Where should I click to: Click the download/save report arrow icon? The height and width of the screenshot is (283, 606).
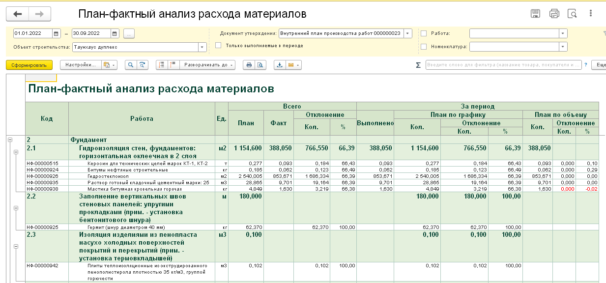(280, 65)
